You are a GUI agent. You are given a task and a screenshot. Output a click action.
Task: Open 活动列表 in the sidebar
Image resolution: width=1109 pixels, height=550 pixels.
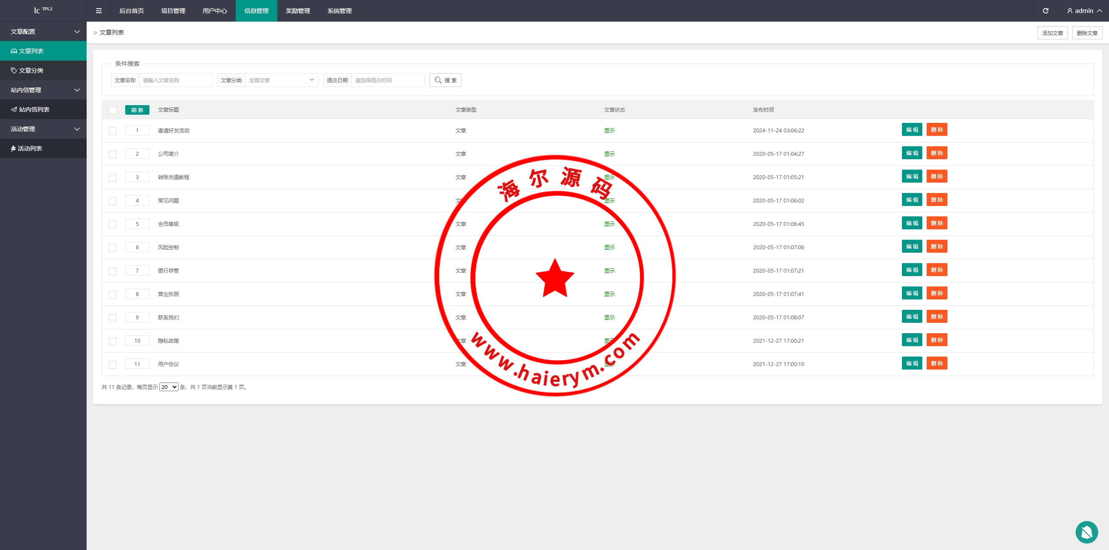[x=29, y=148]
